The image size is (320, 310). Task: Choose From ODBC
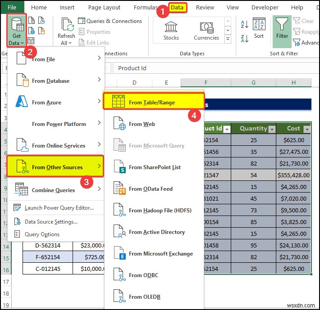[x=154, y=275]
